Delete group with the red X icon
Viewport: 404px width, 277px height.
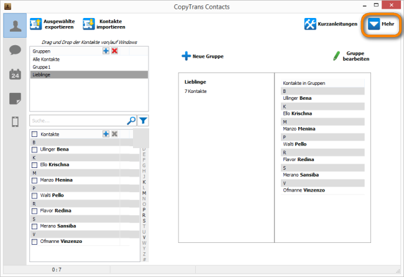click(x=114, y=51)
